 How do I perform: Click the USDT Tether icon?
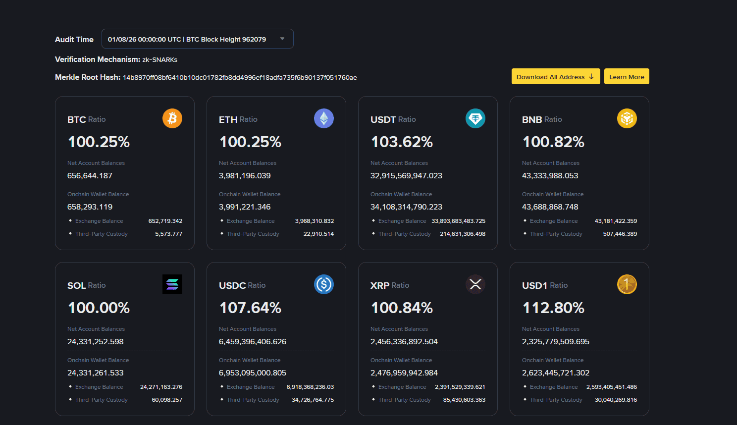pyautogui.click(x=475, y=118)
